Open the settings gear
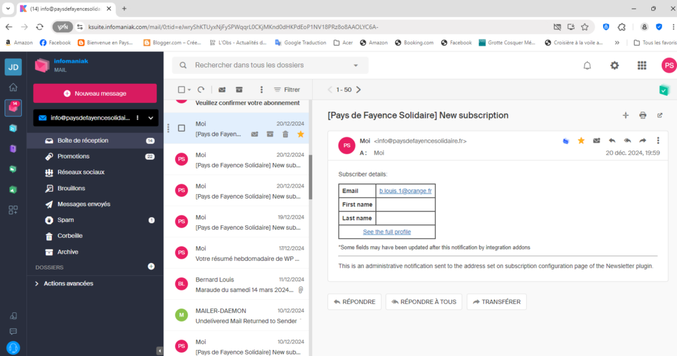Viewport: 677px width, 356px height. tap(615, 65)
